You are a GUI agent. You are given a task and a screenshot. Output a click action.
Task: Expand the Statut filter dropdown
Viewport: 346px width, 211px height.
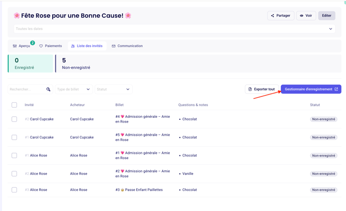coord(113,90)
